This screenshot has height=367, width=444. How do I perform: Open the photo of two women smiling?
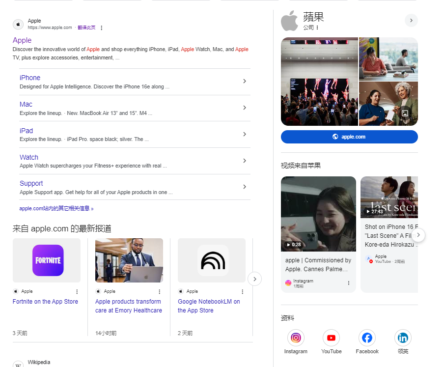pos(388,104)
